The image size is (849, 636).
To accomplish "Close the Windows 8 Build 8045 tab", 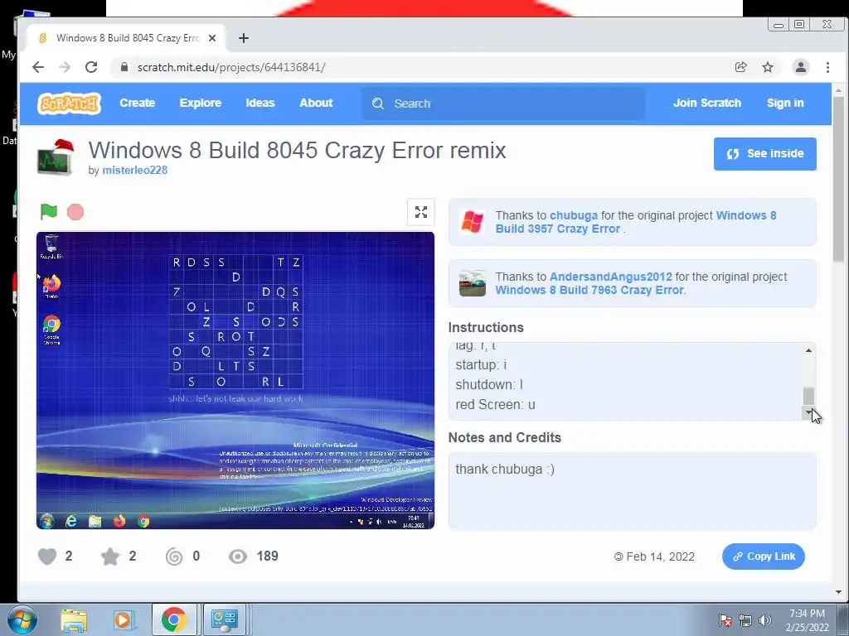I will [x=212, y=38].
